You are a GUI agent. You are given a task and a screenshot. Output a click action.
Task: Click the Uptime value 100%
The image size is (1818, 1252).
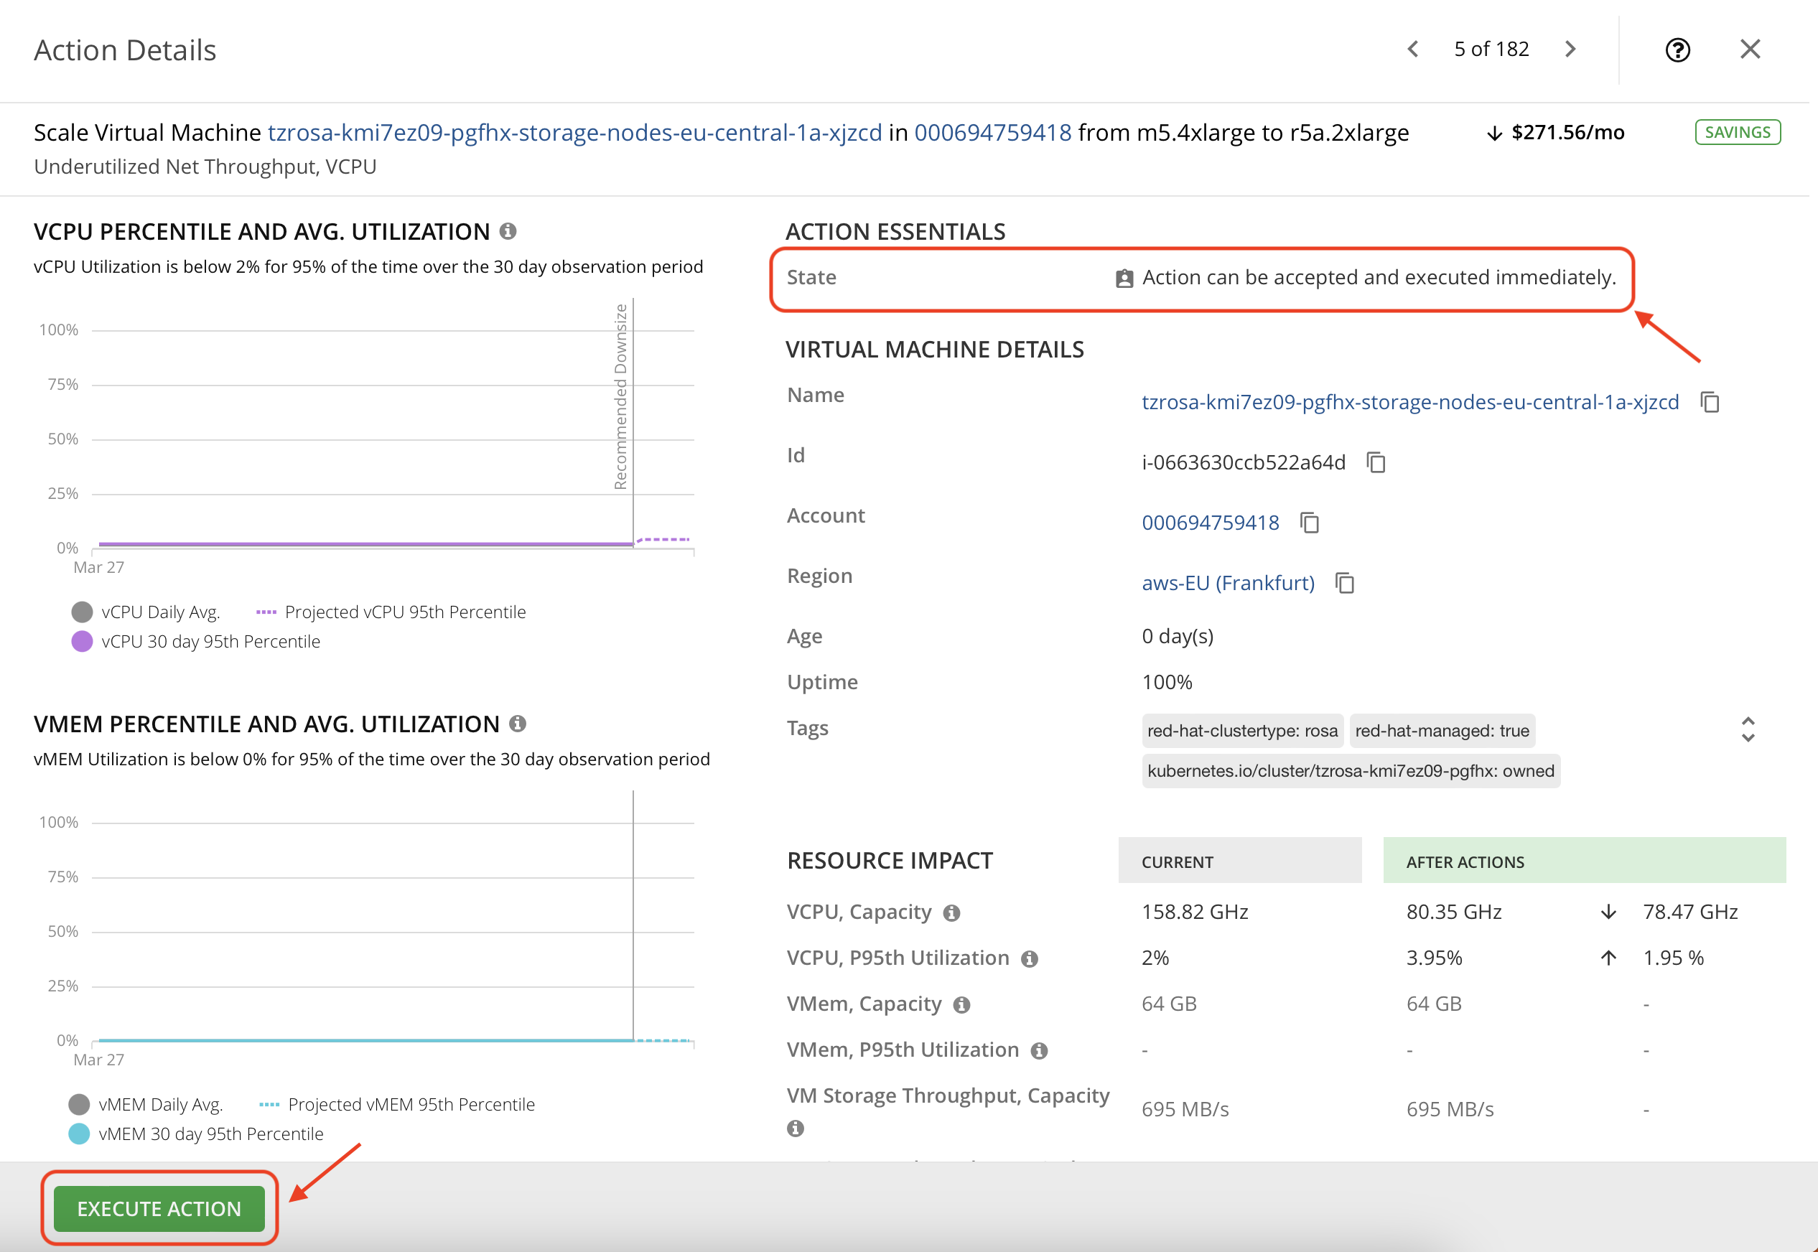pyautogui.click(x=1167, y=683)
